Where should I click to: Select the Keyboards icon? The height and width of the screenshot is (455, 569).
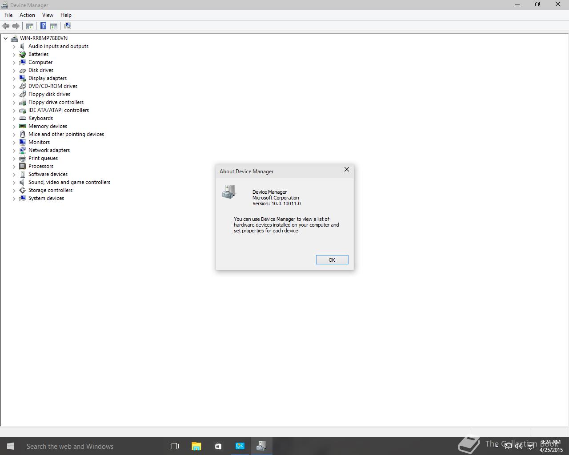[x=23, y=118]
